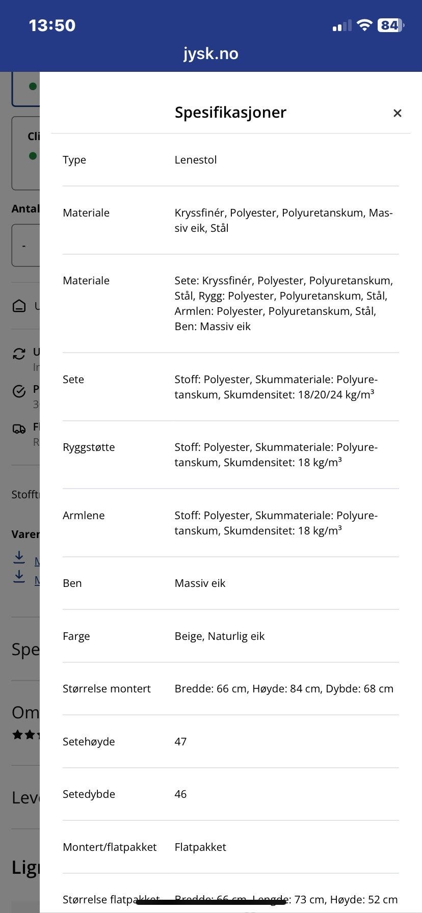
Task: Click the store house icon
Action: click(x=19, y=306)
